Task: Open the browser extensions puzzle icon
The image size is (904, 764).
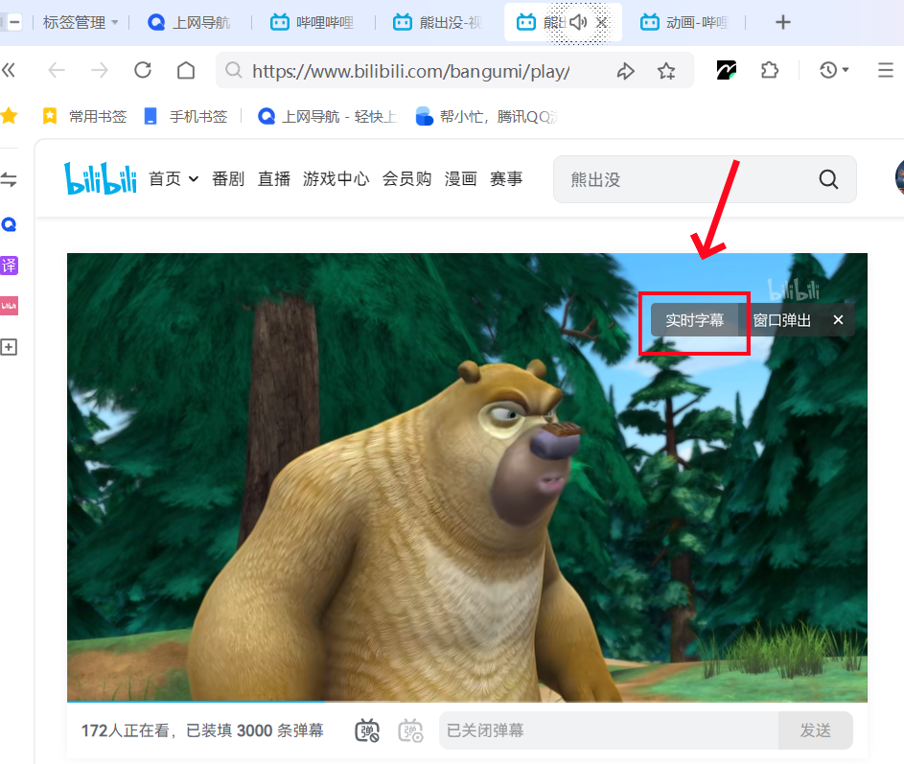Action: tap(769, 70)
